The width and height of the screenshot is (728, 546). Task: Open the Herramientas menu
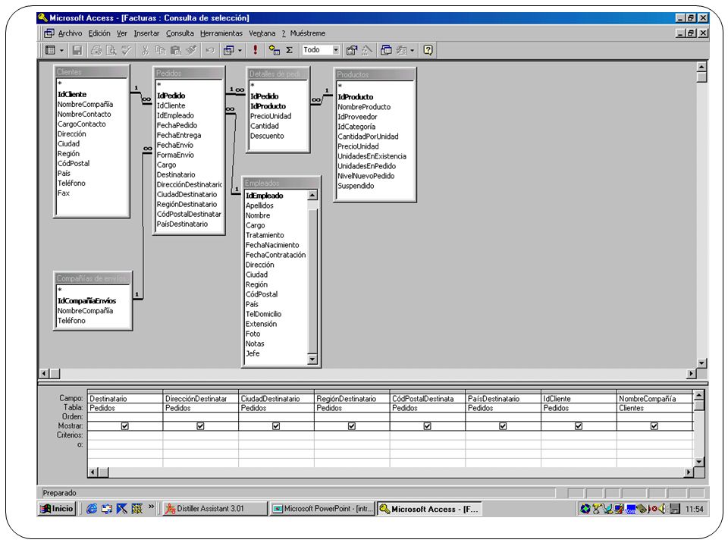221,33
